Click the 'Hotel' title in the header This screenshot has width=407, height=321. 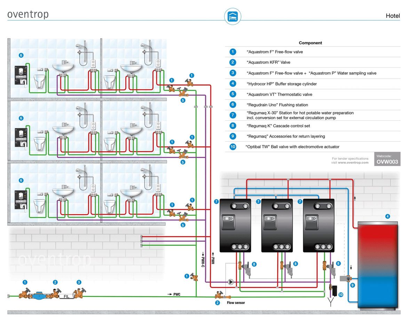[393, 16]
